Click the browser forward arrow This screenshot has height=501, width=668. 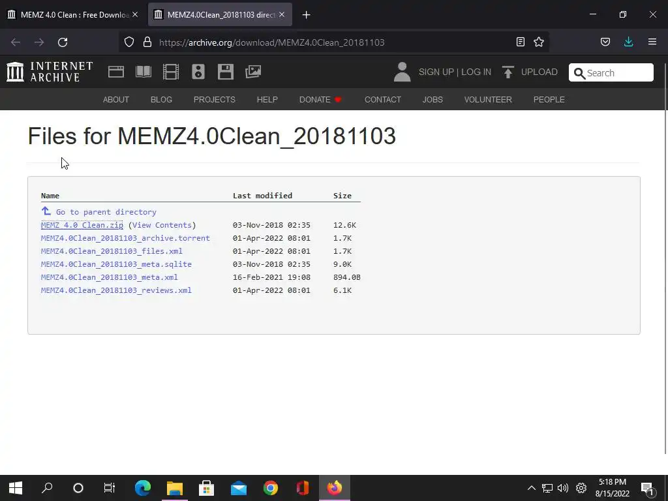[39, 42]
